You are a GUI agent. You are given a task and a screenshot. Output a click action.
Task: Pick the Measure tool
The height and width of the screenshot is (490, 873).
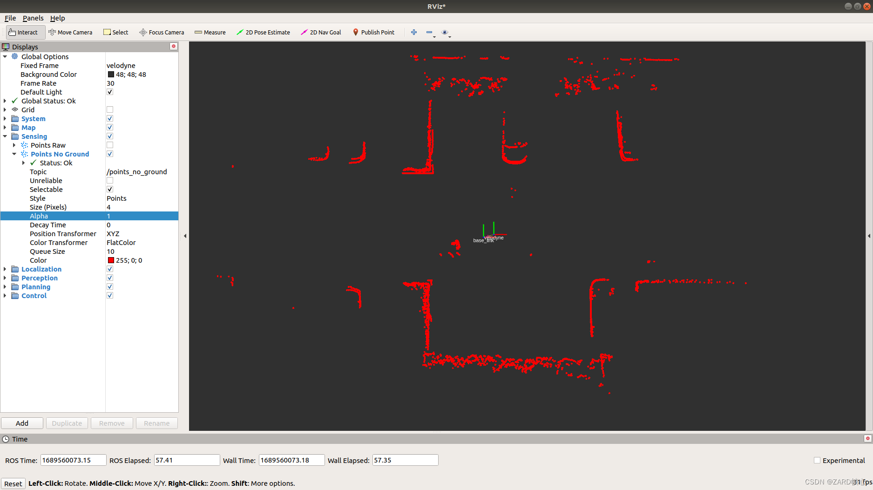pyautogui.click(x=210, y=32)
